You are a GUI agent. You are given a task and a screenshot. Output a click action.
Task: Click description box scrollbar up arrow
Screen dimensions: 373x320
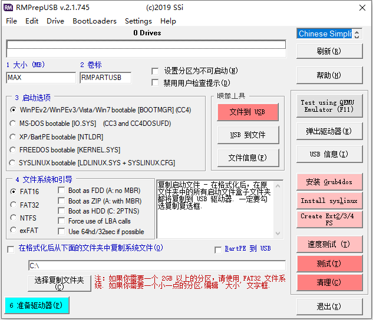[278, 186]
